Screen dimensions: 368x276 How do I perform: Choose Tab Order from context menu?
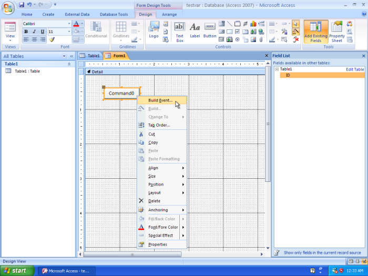pos(162,125)
